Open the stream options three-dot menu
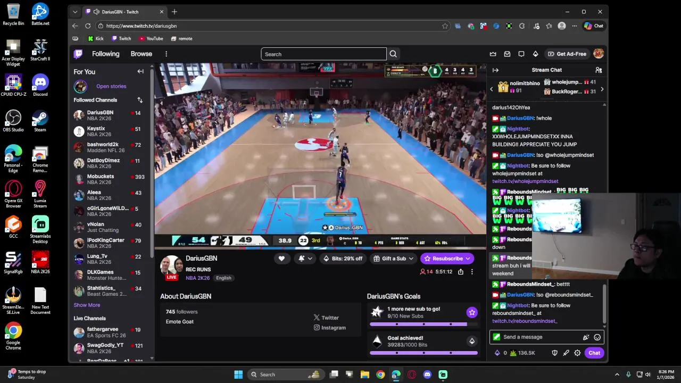 [471, 272]
